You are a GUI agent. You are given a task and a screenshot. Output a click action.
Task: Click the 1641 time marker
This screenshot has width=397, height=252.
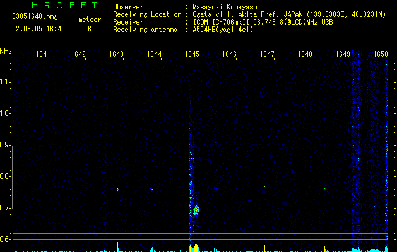pos(43,54)
